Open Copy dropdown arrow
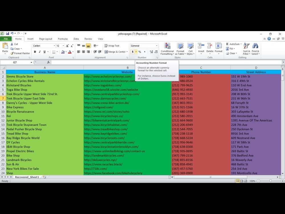This screenshot has width=285, height=214. coord(21,49)
